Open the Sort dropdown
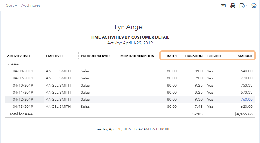The image size is (260, 143). 12,5
